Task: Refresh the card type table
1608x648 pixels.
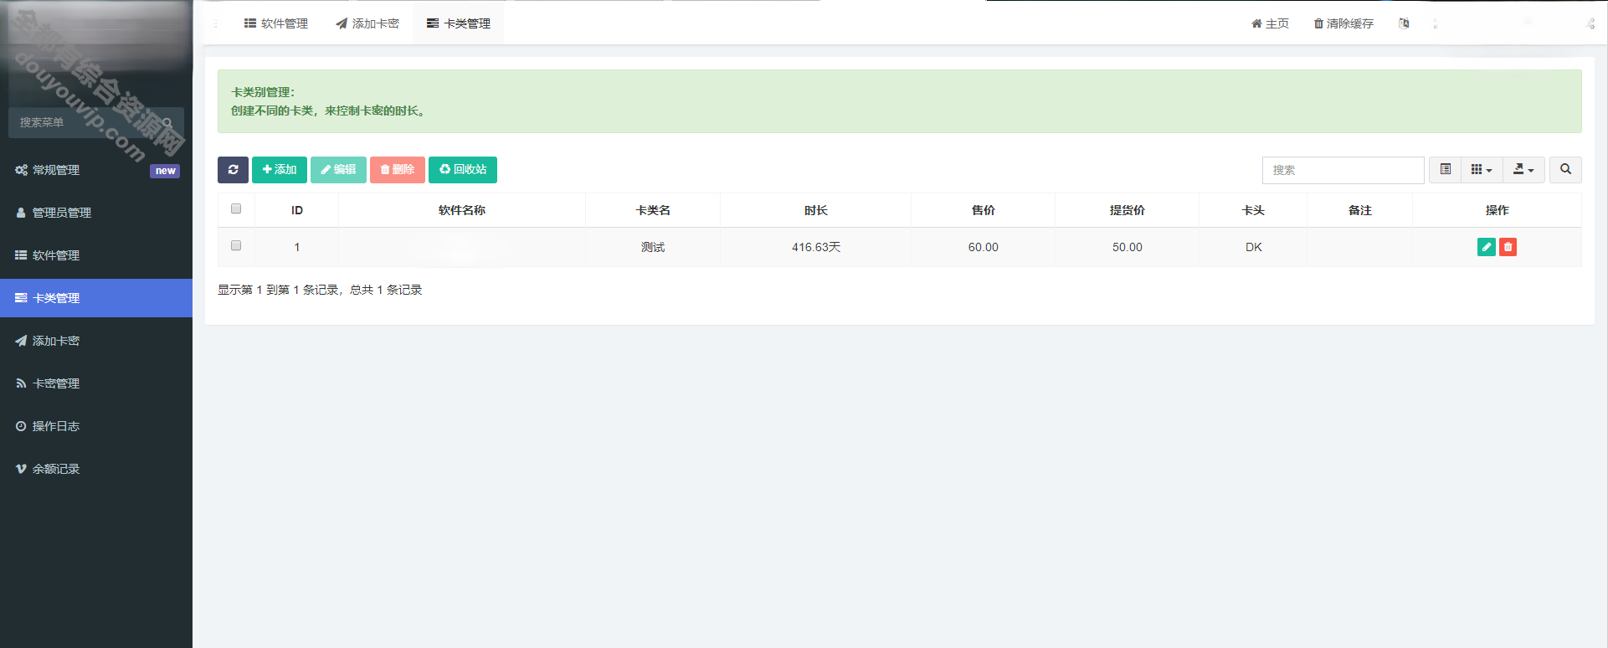Action: coord(233,170)
